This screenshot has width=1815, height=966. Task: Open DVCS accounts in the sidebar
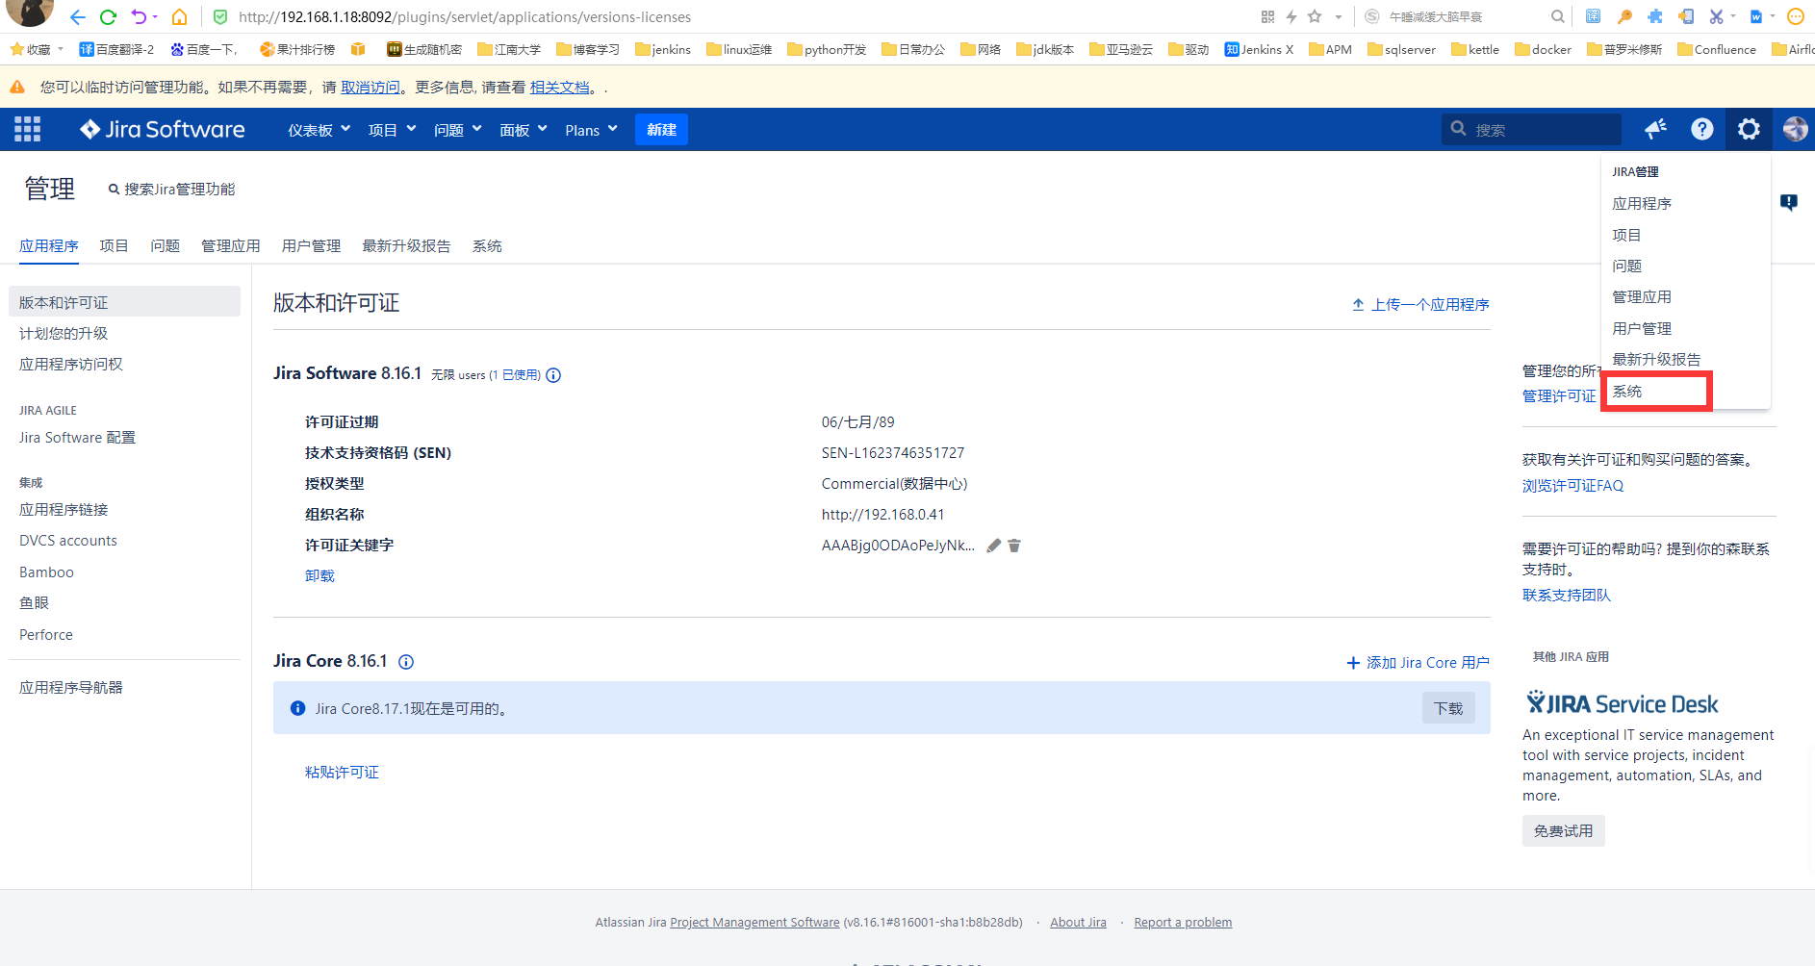[68, 541]
